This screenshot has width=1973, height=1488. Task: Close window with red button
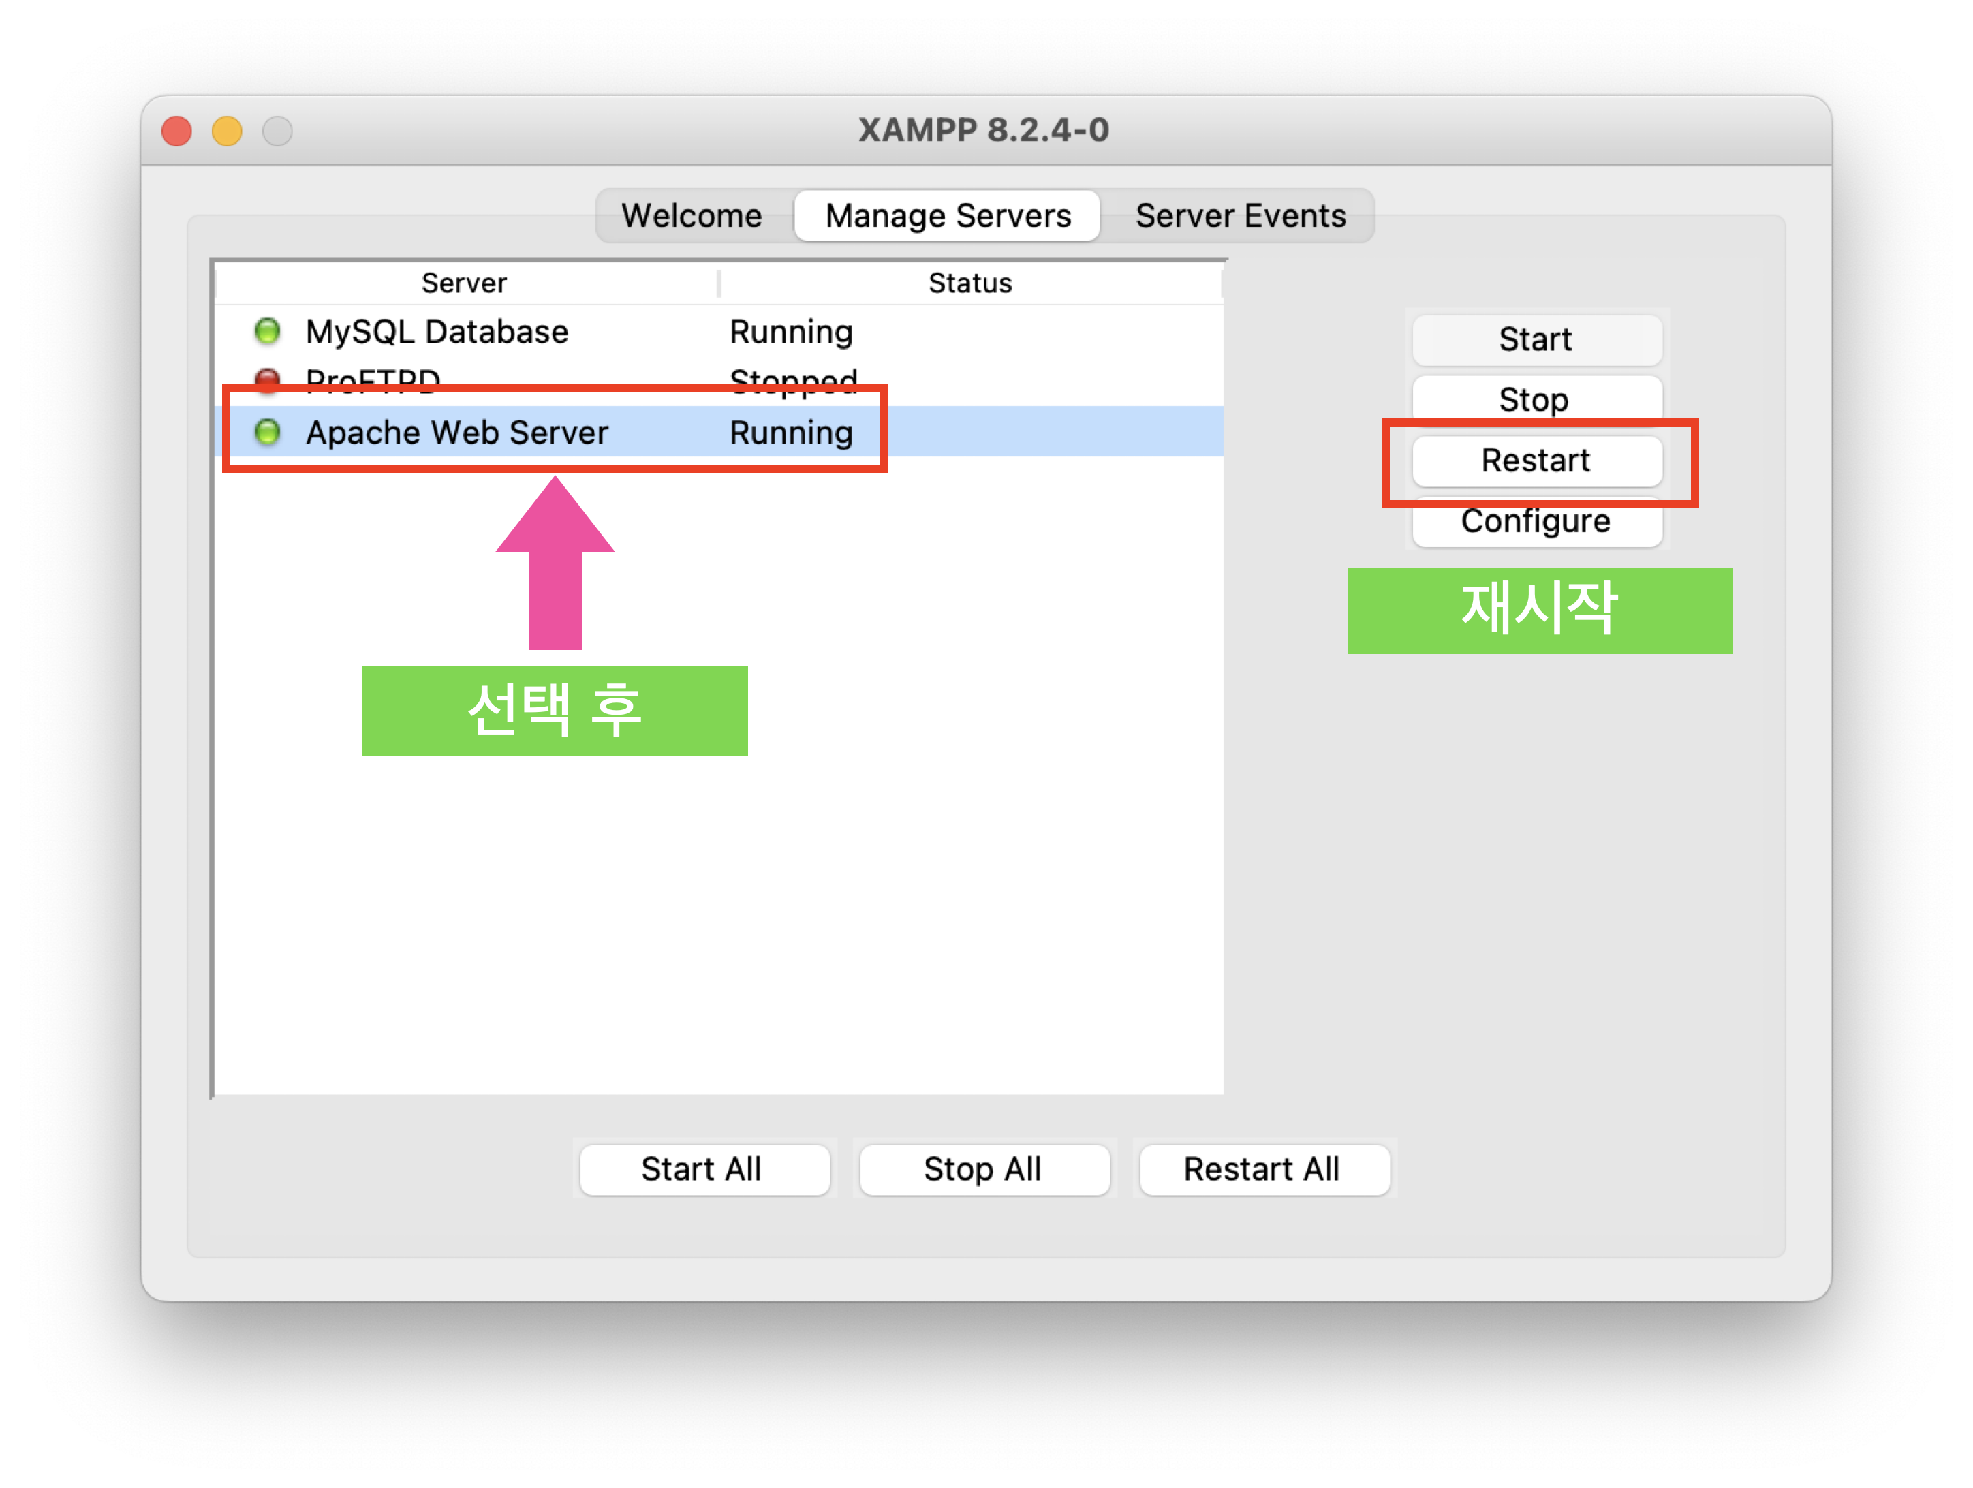click(176, 131)
